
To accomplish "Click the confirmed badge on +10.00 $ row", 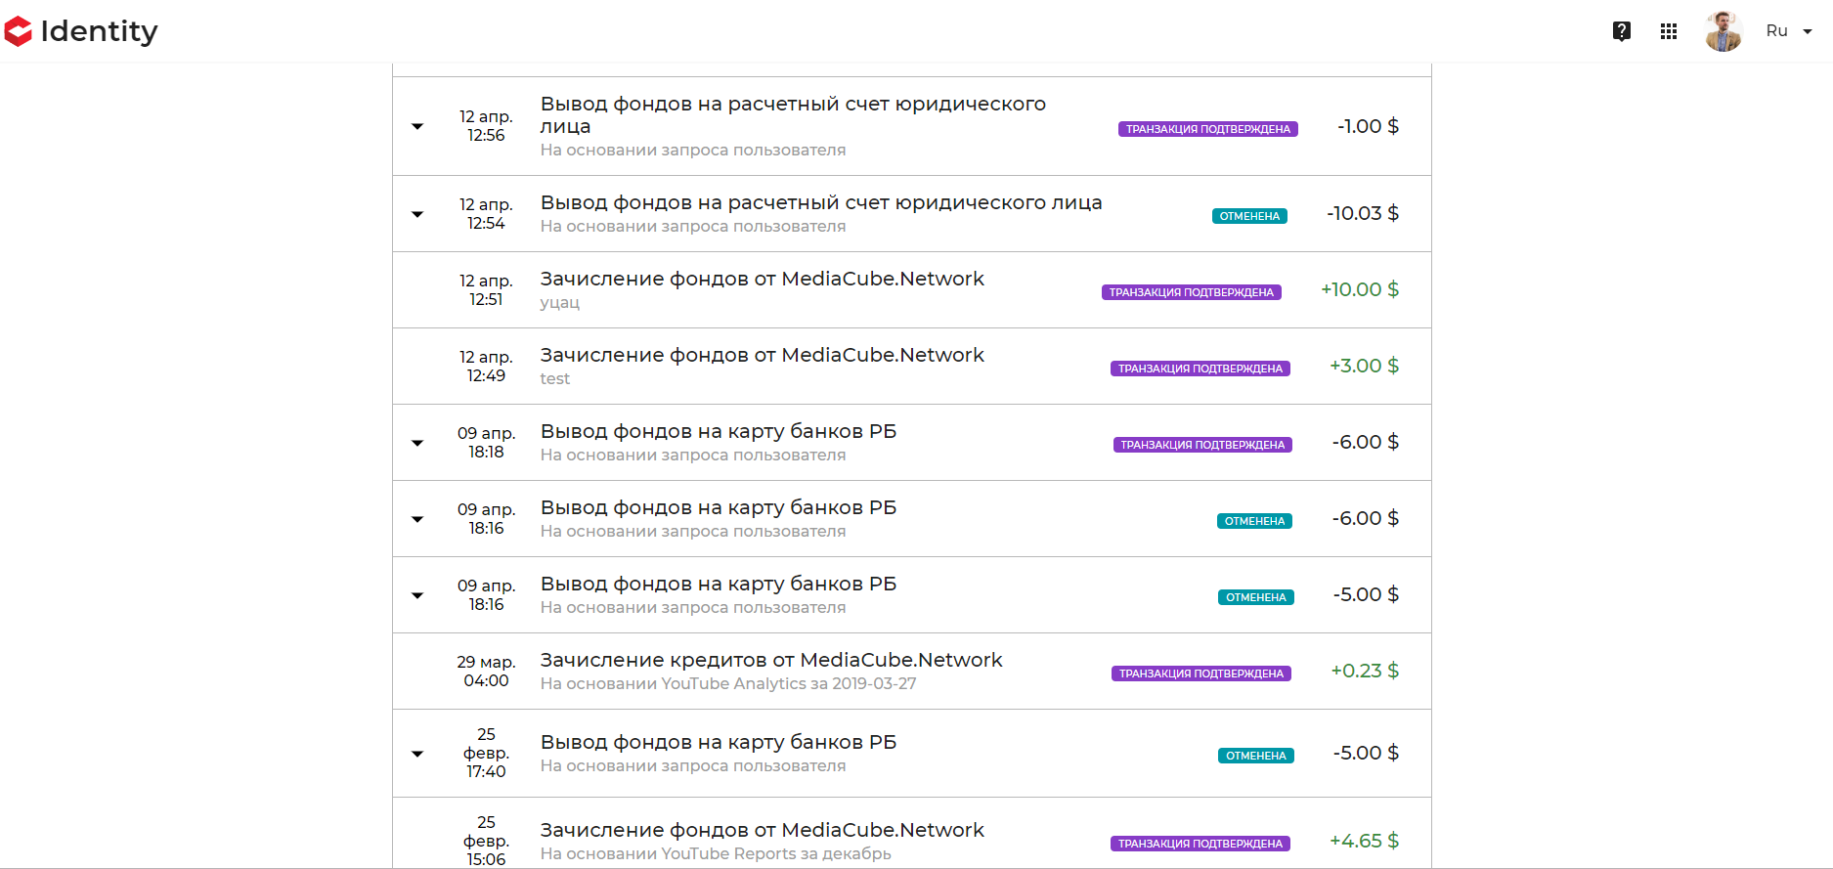I will click(x=1192, y=292).
